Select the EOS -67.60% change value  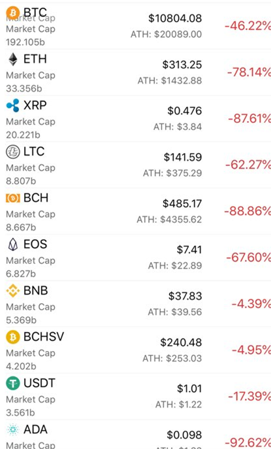pyautogui.click(x=248, y=258)
